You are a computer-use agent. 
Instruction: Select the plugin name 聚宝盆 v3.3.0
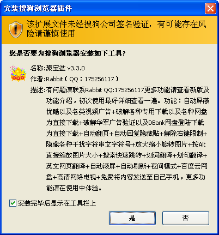click(65, 68)
